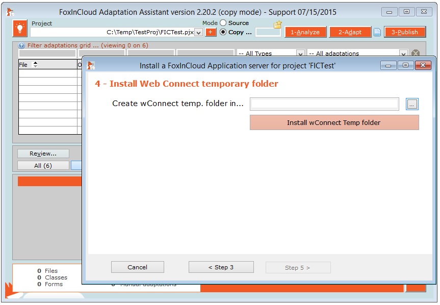Click the 1-Analyze step button
The image size is (440, 305).
[305, 32]
